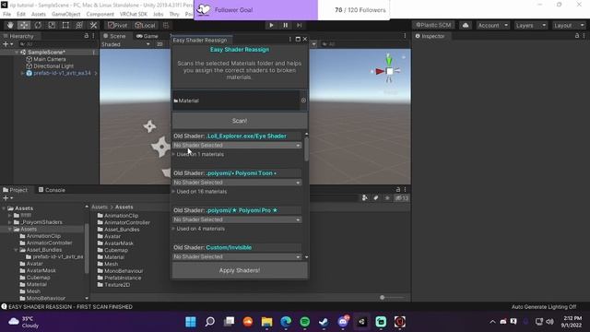Open the Assets menu

[x=39, y=14]
